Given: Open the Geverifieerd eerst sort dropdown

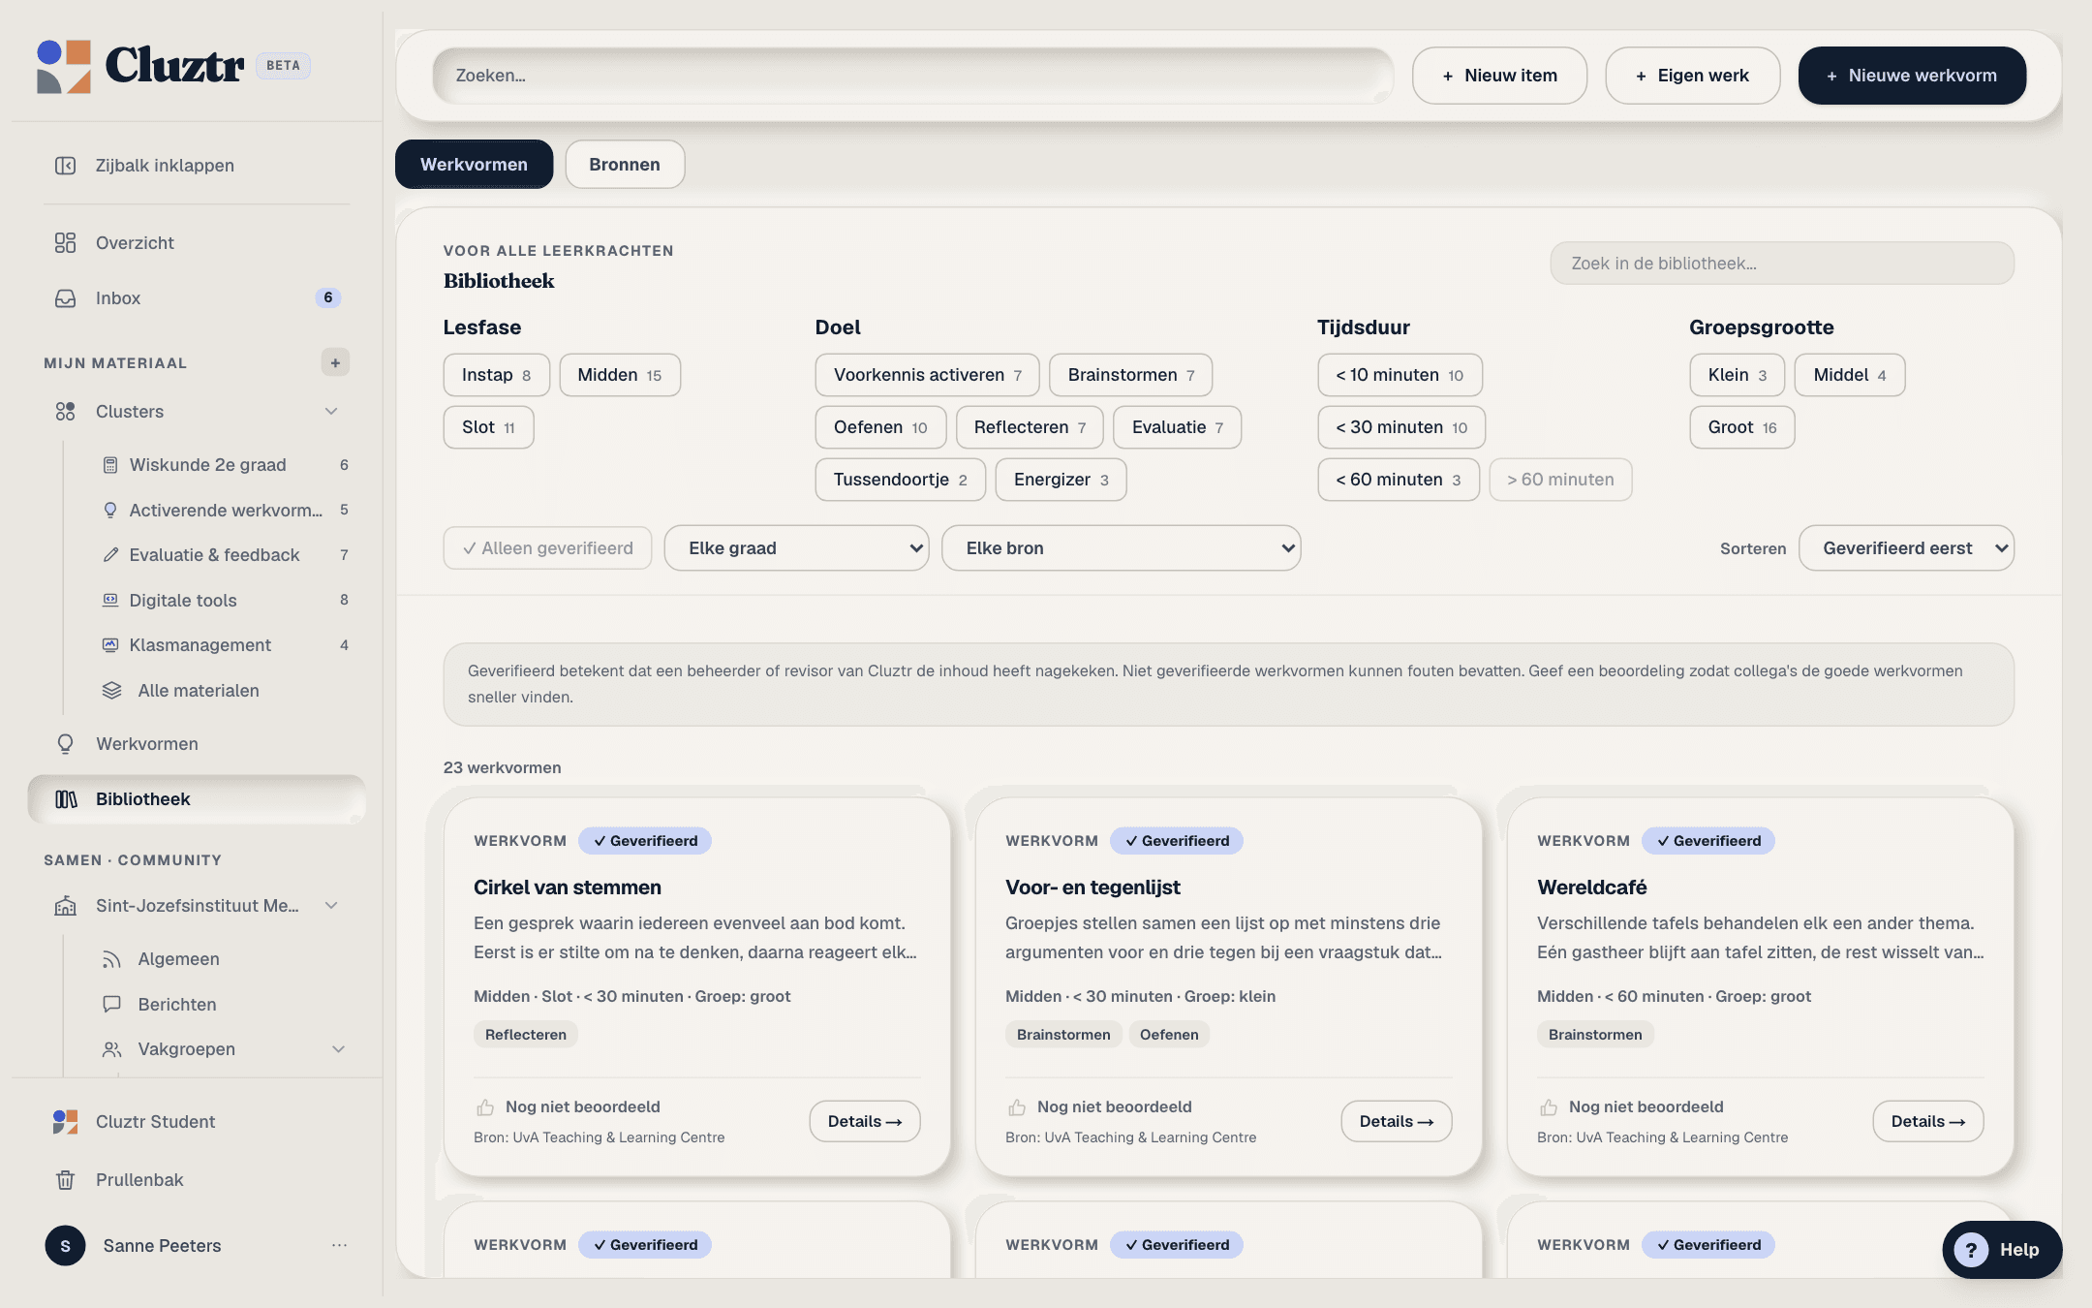Looking at the screenshot, I should (1906, 548).
